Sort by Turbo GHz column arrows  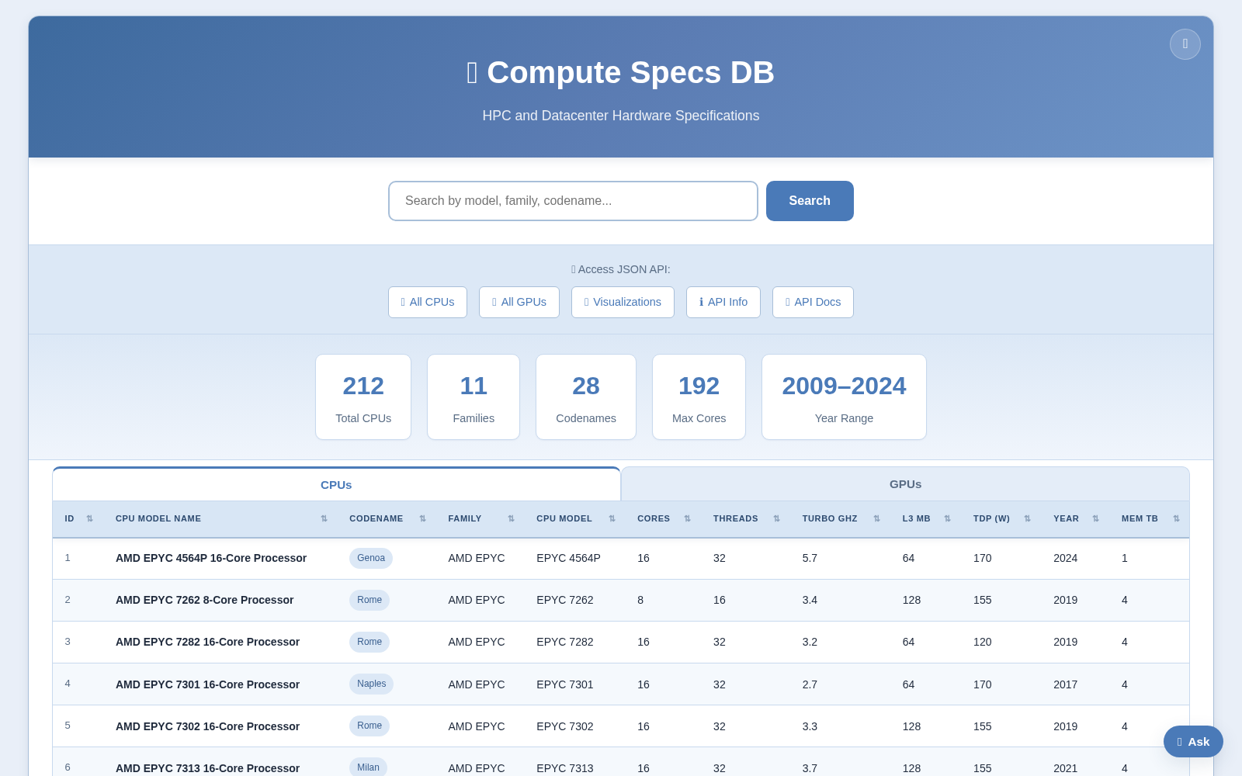tap(876, 519)
